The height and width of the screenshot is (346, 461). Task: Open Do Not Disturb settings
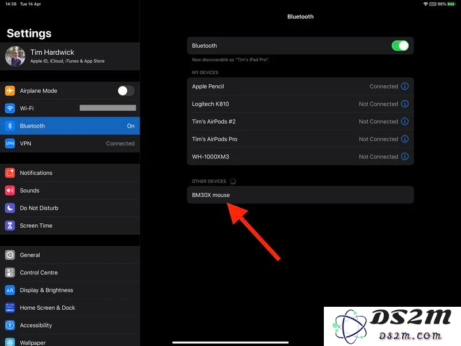click(70, 208)
